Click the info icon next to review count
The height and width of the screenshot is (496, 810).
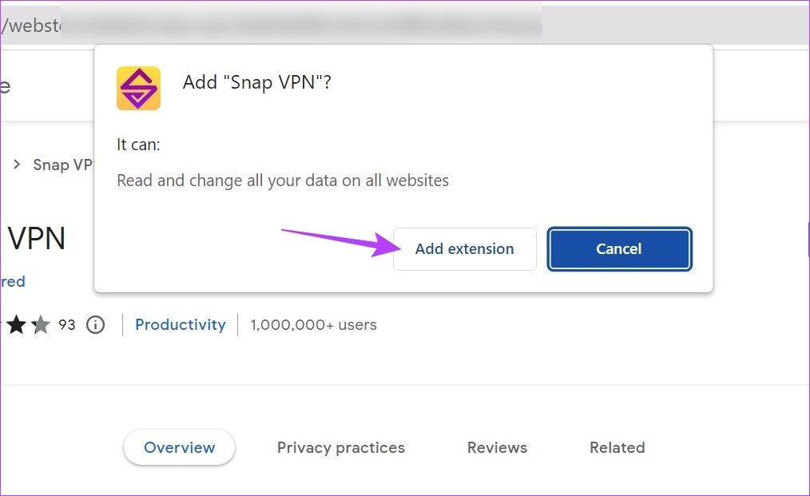[x=95, y=324]
